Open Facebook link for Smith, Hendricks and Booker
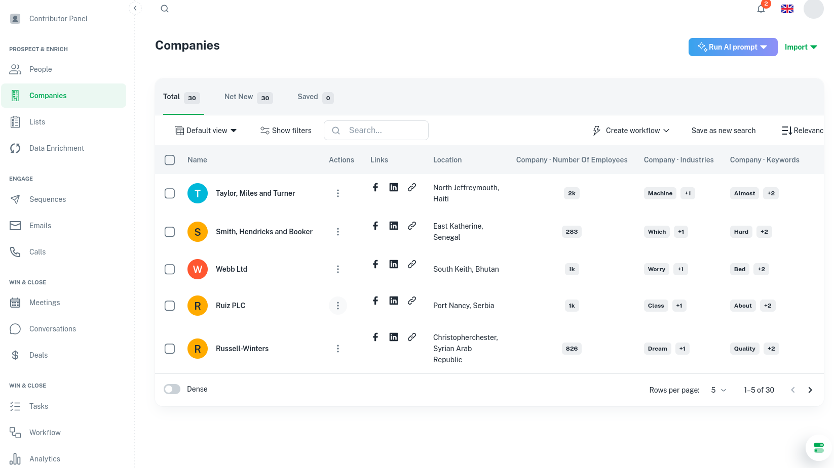The height and width of the screenshot is (468, 834). (x=375, y=226)
